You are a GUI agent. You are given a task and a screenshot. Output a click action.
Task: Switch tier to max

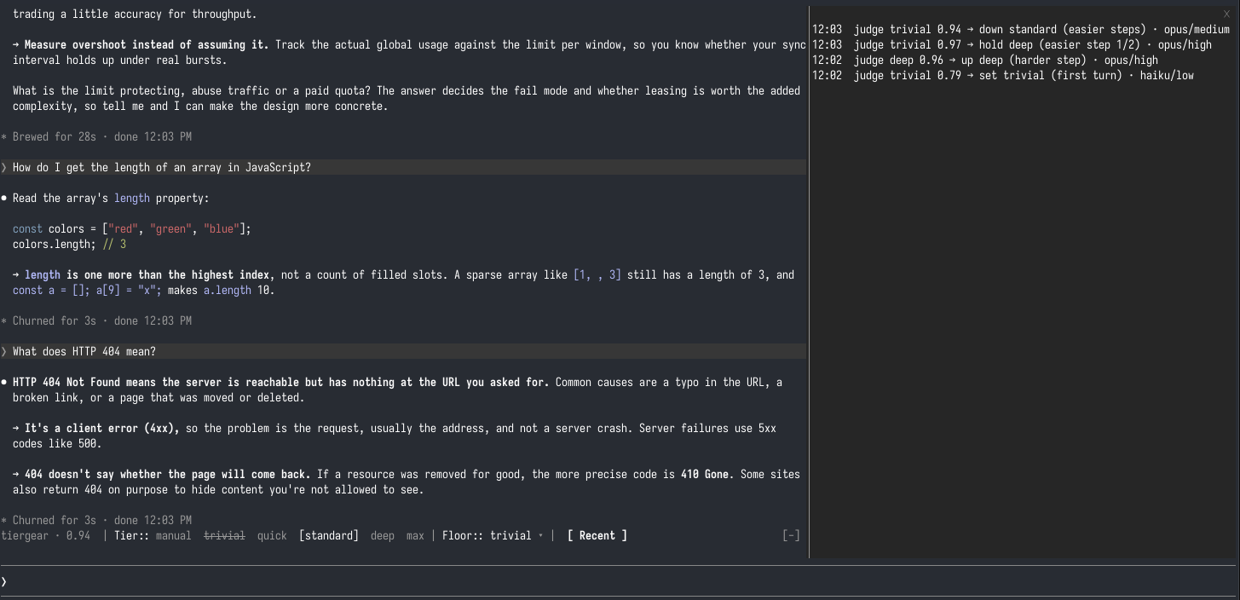[x=415, y=535]
